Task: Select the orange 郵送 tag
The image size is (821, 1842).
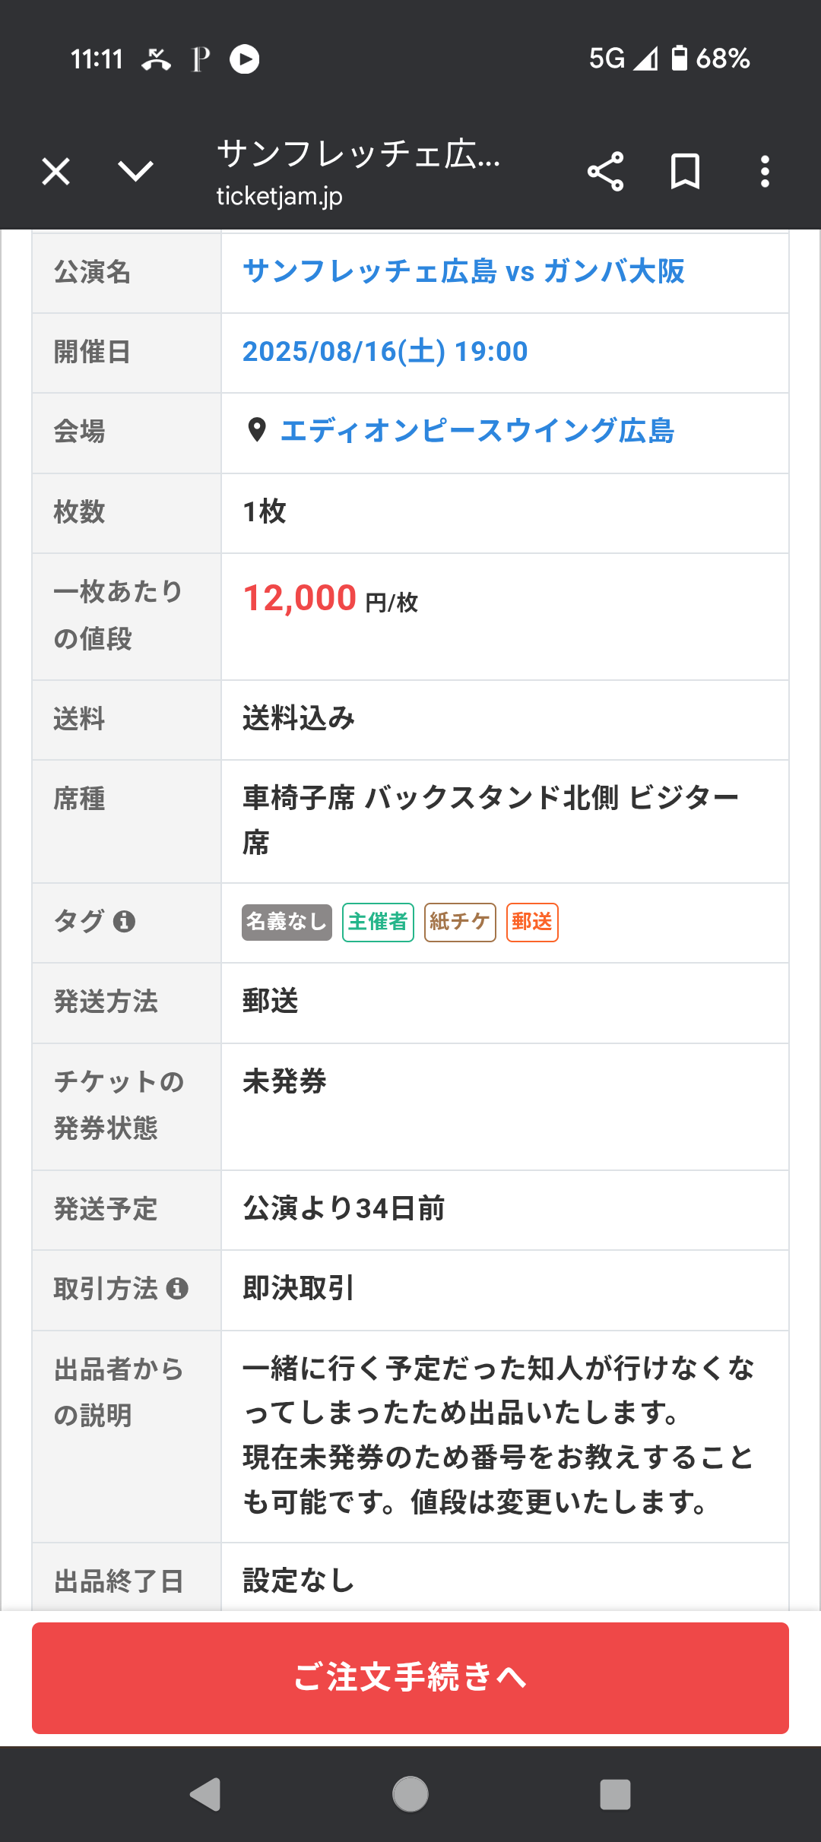Action: pyautogui.click(x=532, y=923)
